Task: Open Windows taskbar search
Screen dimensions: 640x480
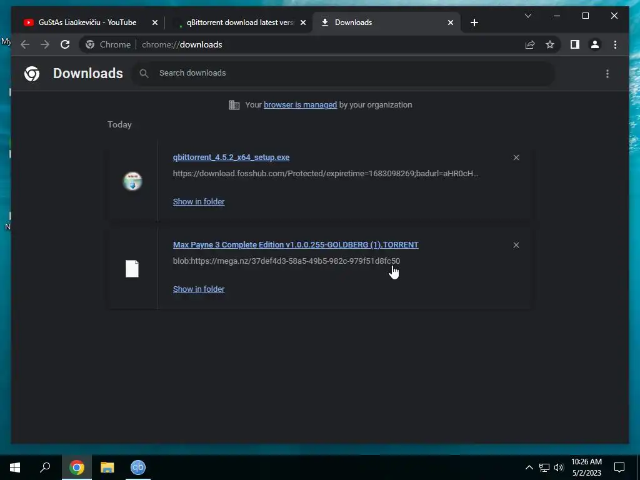Action: pyautogui.click(x=45, y=467)
